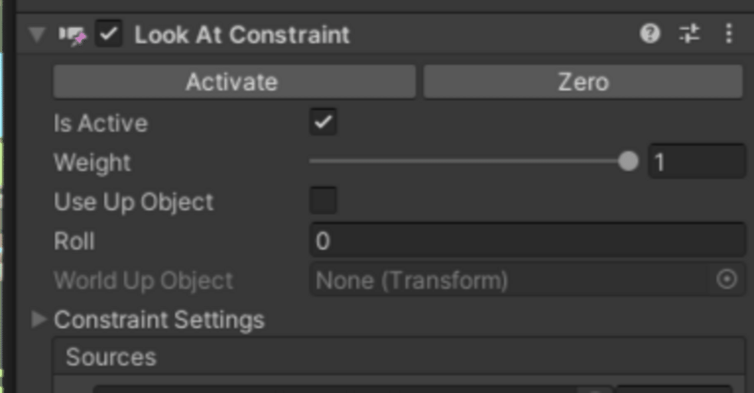Click the World Up Object object picker icon
754x393 pixels.
pos(727,280)
